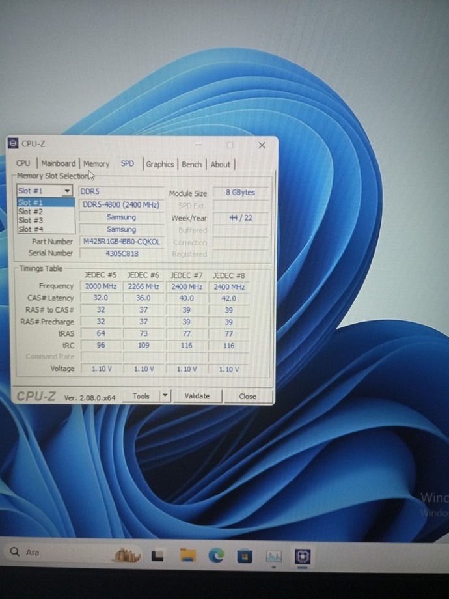Click the castle search highlight icon
This screenshot has width=449, height=599.
coord(126,555)
